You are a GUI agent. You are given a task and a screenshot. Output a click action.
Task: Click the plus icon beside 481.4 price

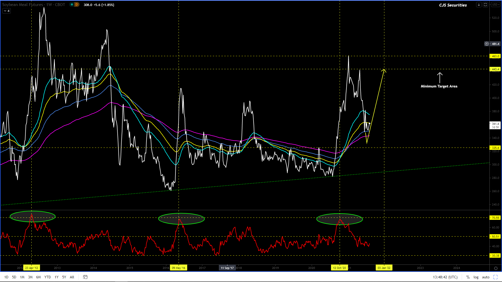(487, 44)
